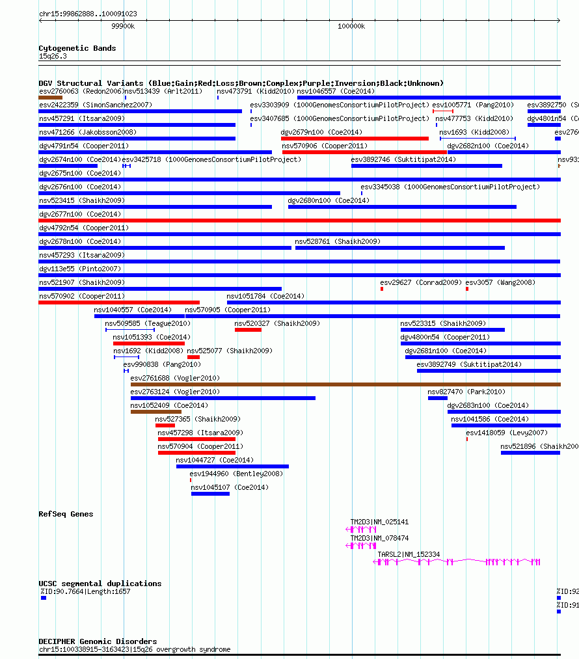This screenshot has height=659, width=579.
Task: Click the dgv2674n100 (Coe2014) blue bar
Action: [x=68, y=166]
